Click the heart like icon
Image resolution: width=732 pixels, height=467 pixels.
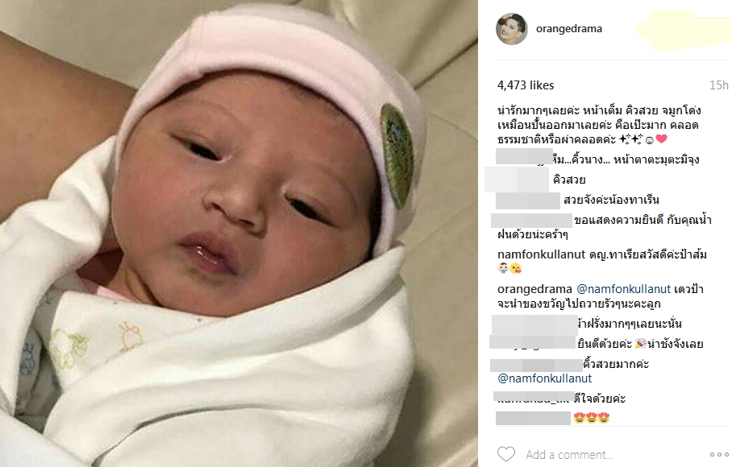click(x=506, y=454)
